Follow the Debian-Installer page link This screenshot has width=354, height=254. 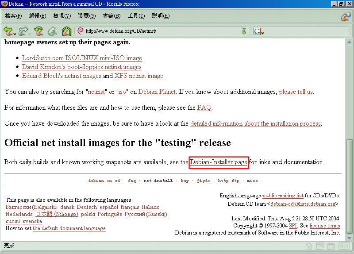point(219,162)
